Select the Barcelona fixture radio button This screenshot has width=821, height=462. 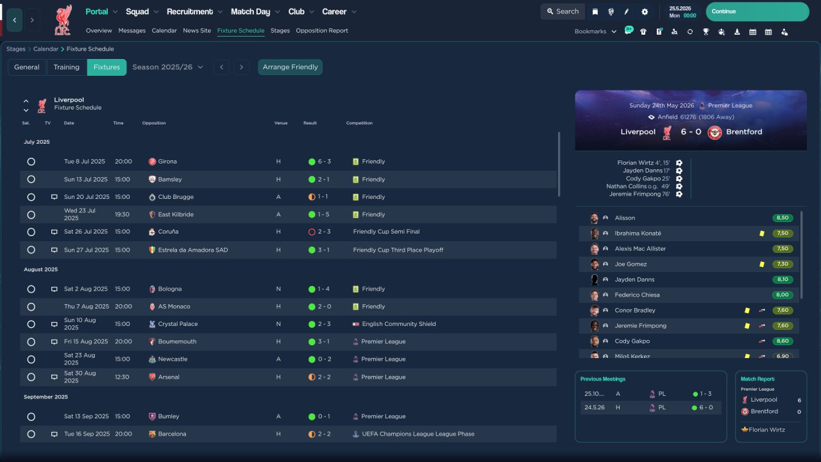coord(31,434)
